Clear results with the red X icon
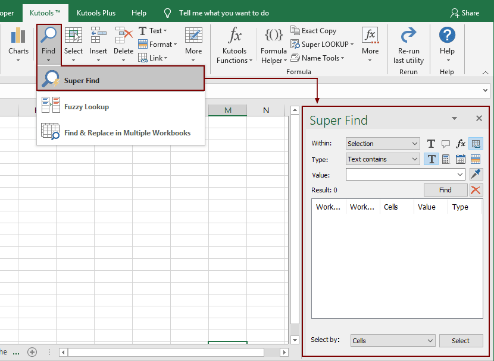Image resolution: width=494 pixels, height=361 pixels. coord(476,190)
